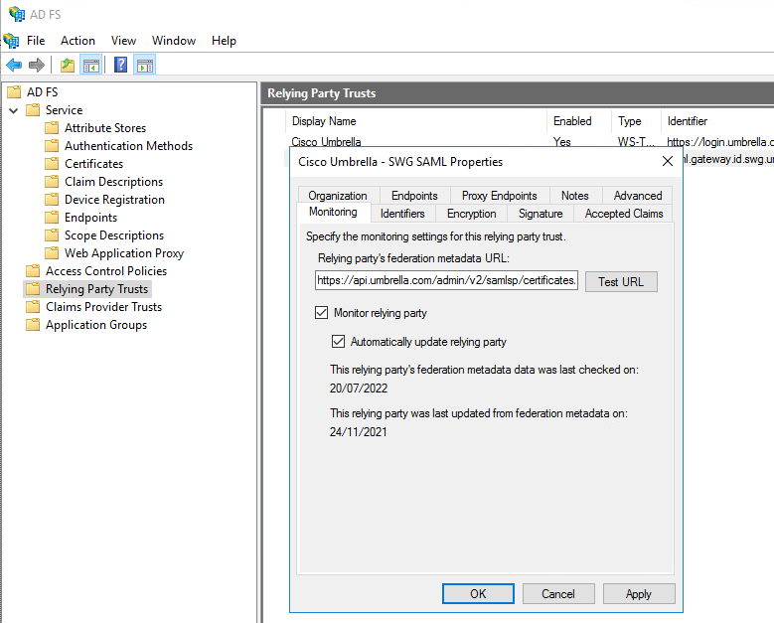Viewport: 774px width, 623px height.
Task: Click the Claims Provider Trusts folder icon
Action: (x=33, y=307)
